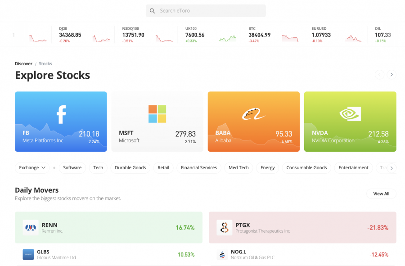The image size is (405, 266).
Task: Click NOG.L -12.45% loss value
Action: (379, 254)
